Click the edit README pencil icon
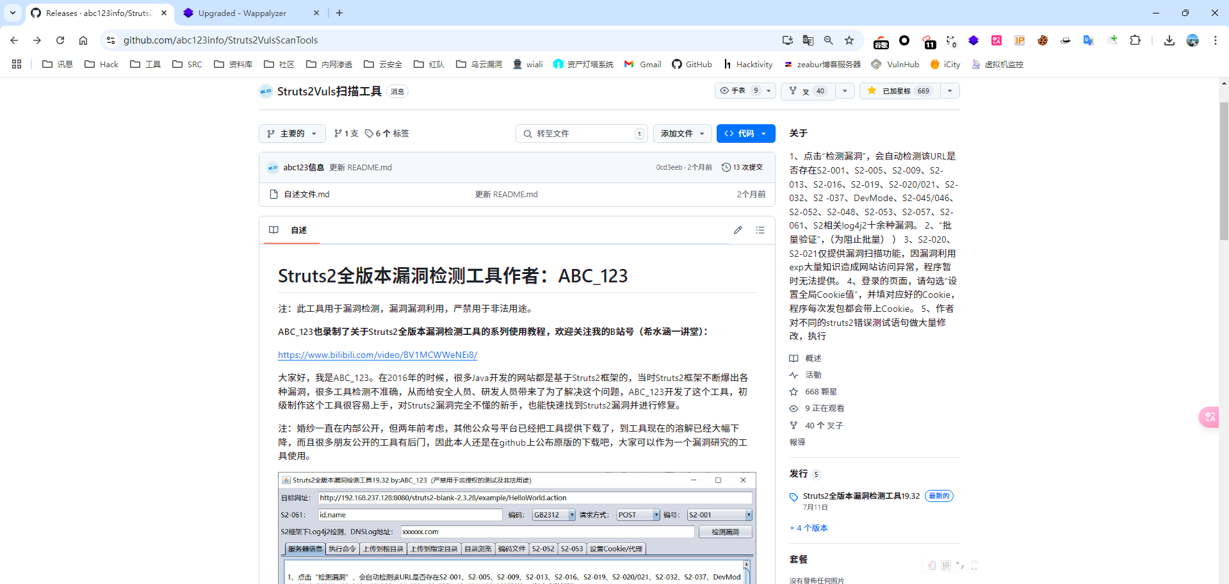This screenshot has width=1229, height=584. click(738, 230)
